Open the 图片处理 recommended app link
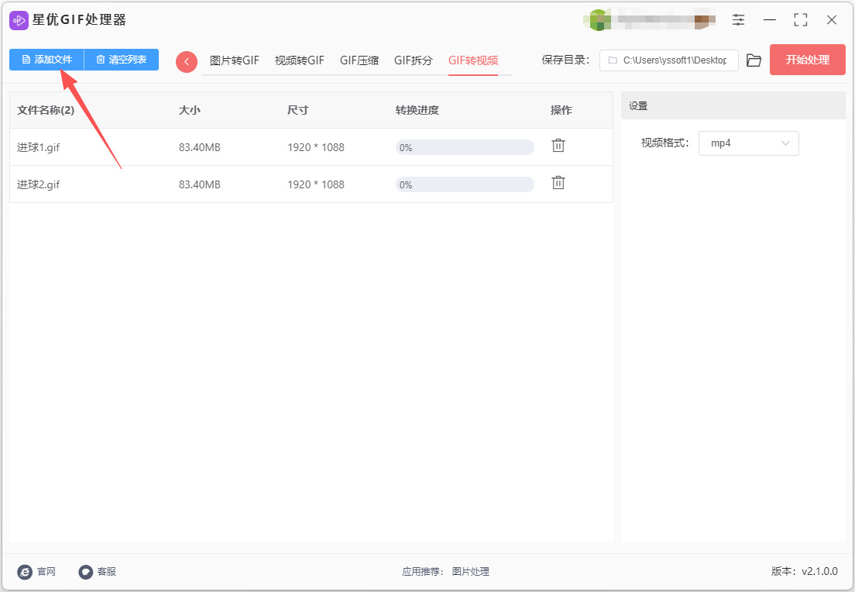The height and width of the screenshot is (592, 855). tap(470, 572)
